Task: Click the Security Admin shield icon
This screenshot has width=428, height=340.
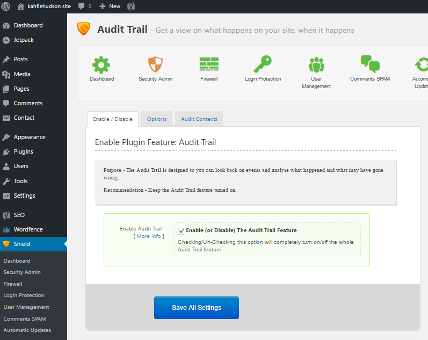Action: pyautogui.click(x=155, y=64)
